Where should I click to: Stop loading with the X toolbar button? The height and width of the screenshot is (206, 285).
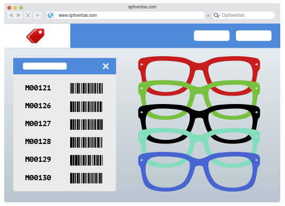(28, 15)
